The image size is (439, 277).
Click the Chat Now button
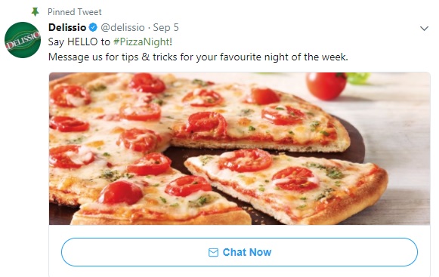coord(240,252)
